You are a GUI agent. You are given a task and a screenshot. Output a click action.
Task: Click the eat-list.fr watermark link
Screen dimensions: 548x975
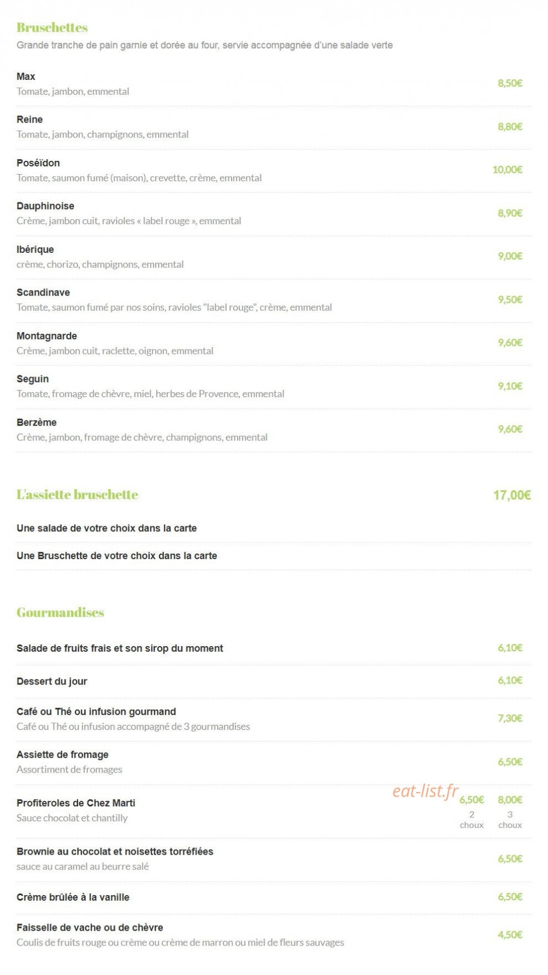click(426, 790)
